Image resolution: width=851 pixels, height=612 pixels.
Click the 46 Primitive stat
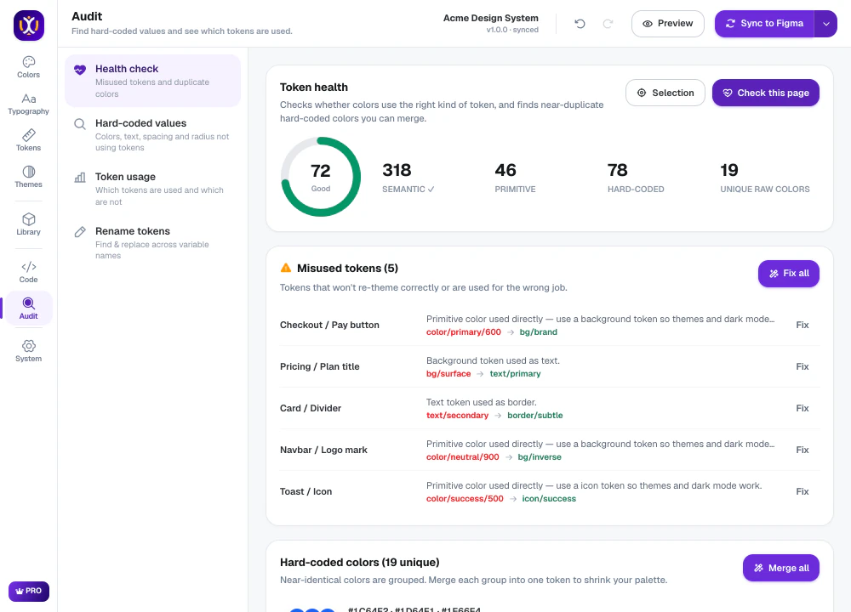coord(515,178)
